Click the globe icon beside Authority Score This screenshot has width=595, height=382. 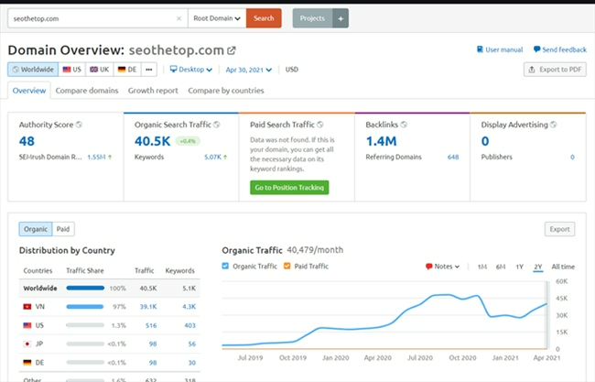point(79,125)
